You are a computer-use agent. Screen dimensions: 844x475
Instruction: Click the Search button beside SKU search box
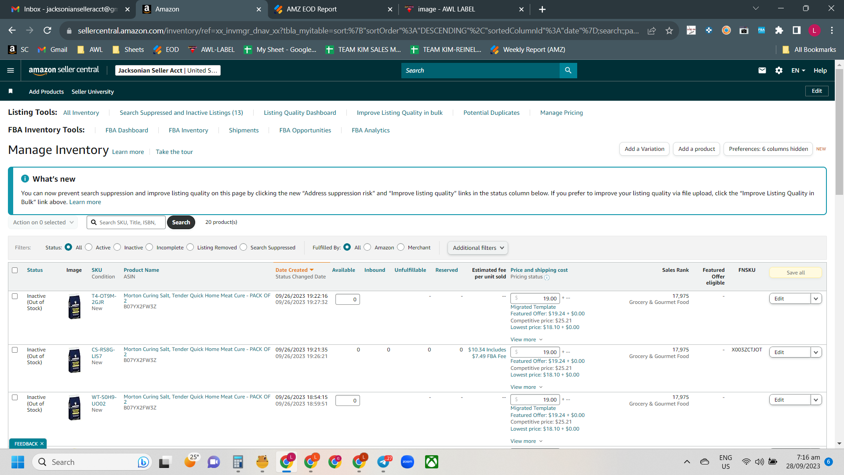coord(181,223)
